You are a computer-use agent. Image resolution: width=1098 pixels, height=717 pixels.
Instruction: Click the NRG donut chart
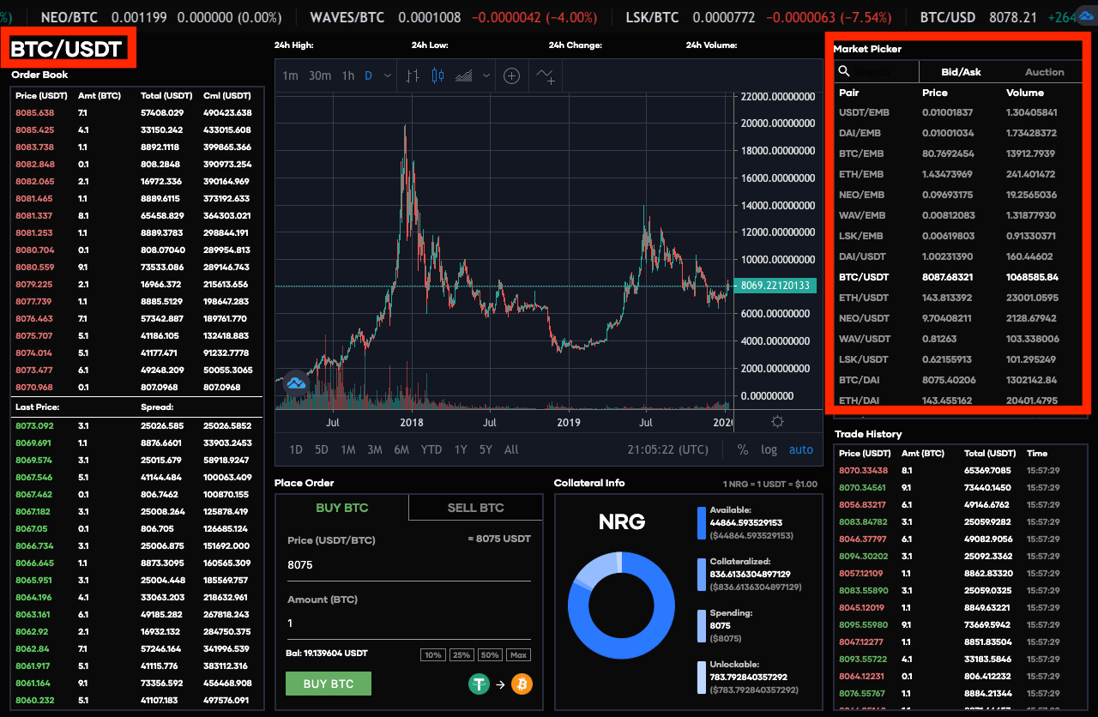click(x=621, y=605)
